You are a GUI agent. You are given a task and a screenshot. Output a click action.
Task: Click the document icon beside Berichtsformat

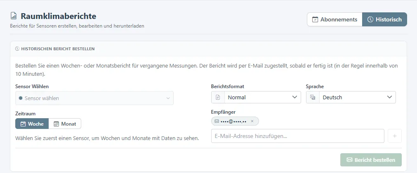pyautogui.click(x=218, y=97)
